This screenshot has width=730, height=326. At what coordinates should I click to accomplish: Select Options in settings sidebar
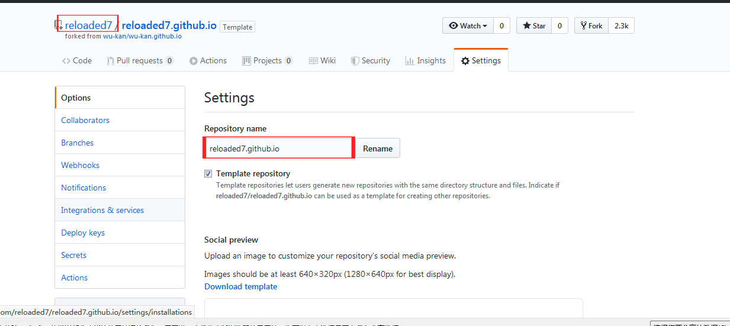pyautogui.click(x=120, y=98)
